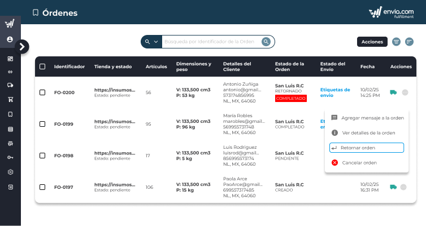Open 'Etiquetas de envío' link for FO-0200
The image size is (426, 226).
tap(335, 92)
